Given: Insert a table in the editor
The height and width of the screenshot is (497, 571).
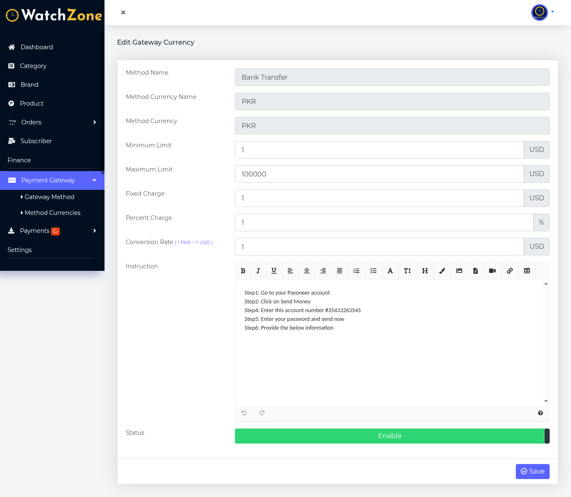Looking at the screenshot, I should 527,271.
